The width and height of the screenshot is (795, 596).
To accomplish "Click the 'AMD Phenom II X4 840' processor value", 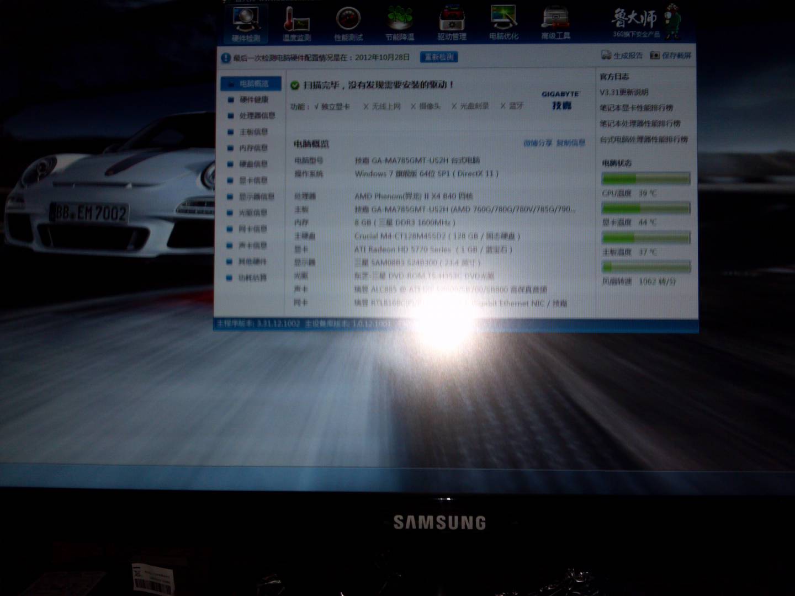I will (x=414, y=196).
